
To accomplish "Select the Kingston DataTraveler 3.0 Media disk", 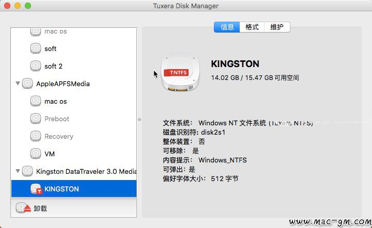I will (74, 171).
